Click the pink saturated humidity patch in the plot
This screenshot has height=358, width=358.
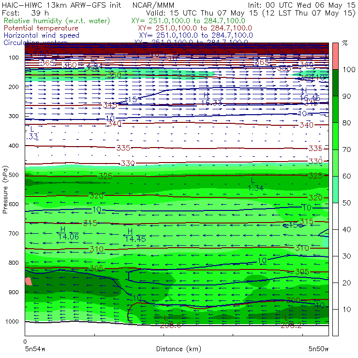tap(29, 281)
